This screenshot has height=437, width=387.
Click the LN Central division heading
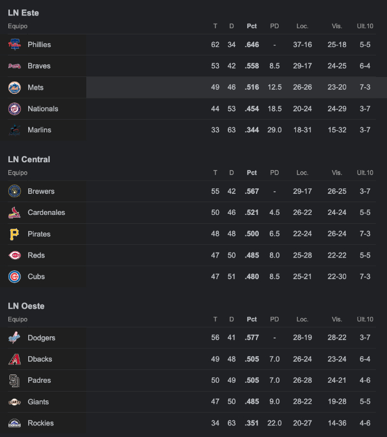click(29, 160)
